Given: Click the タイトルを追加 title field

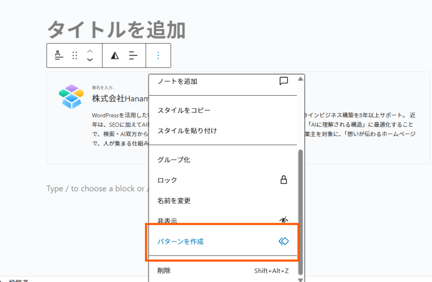Looking at the screenshot, I should coord(116,30).
